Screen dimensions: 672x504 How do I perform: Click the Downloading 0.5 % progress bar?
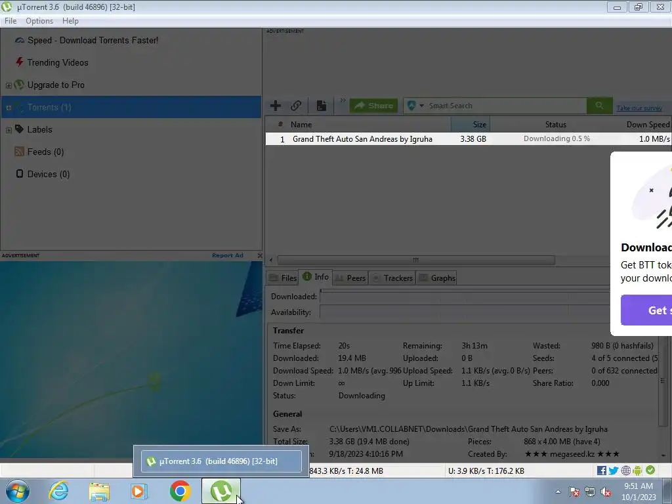pos(556,139)
